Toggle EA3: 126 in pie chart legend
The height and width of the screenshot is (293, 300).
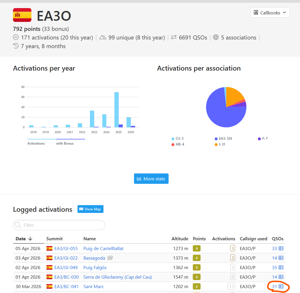(223, 139)
